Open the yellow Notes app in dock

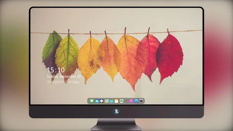point(116,101)
